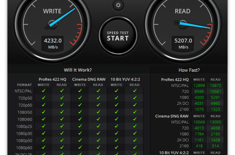This screenshot has height=155, width=235.
Task: Click 1080p30 Cinema DNG RAW read checkmark
Action: [98, 133]
